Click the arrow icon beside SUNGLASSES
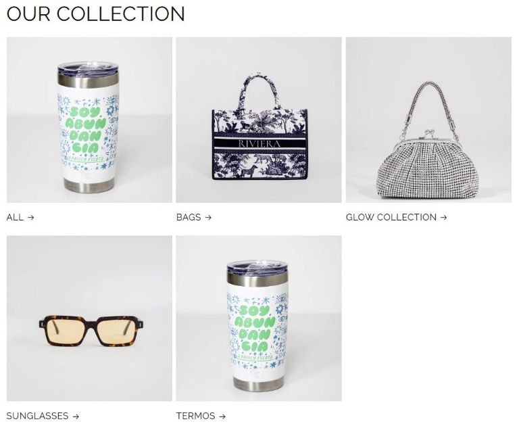The height and width of the screenshot is (428, 519). [x=76, y=417]
